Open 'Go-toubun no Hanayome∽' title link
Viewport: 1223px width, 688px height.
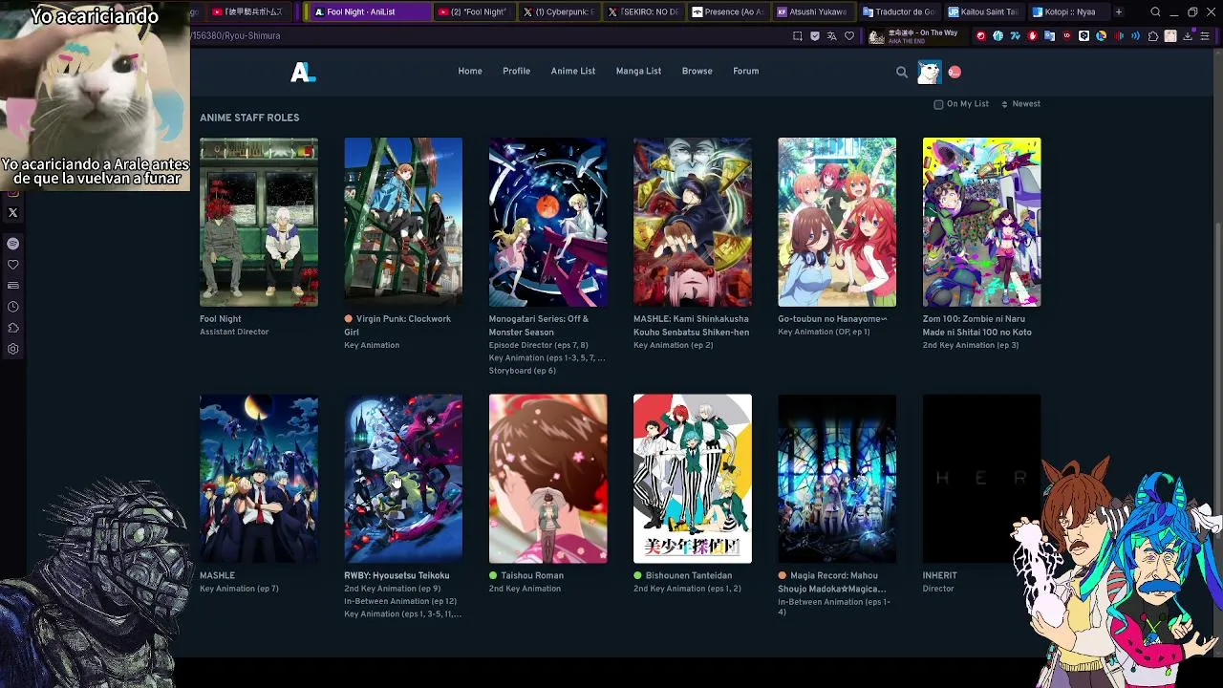pos(832,319)
